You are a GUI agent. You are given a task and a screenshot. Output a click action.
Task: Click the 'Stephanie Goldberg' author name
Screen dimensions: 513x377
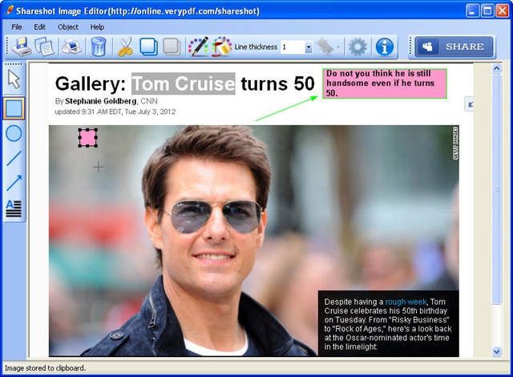100,101
